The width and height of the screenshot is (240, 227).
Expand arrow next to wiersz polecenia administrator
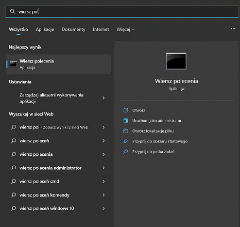click(x=104, y=168)
